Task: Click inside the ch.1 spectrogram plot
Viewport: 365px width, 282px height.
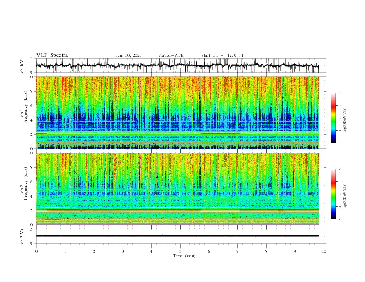Action: [178, 112]
